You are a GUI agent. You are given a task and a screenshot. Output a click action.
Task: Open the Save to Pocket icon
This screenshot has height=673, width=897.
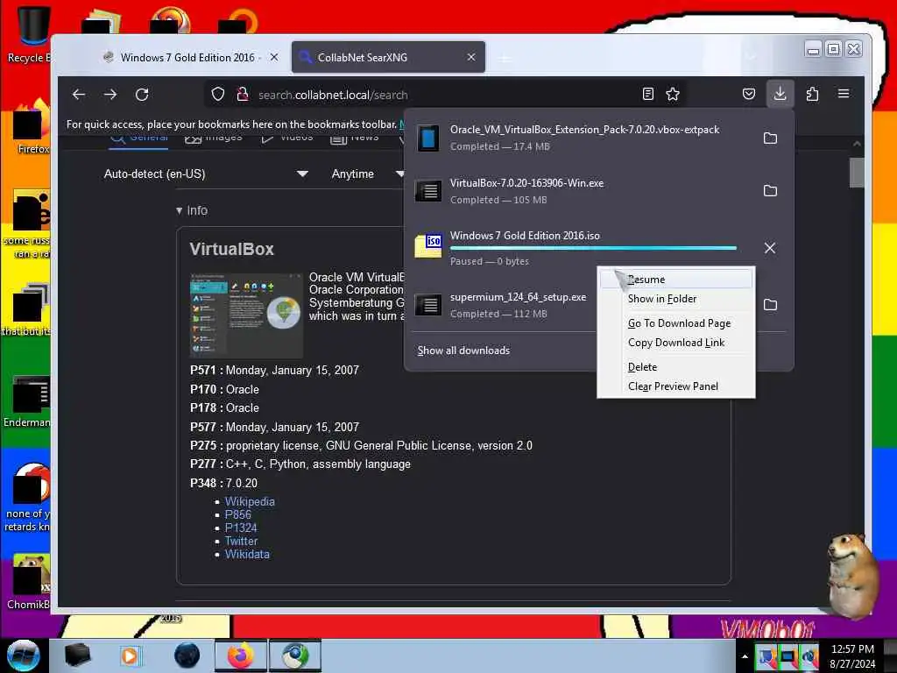click(749, 94)
